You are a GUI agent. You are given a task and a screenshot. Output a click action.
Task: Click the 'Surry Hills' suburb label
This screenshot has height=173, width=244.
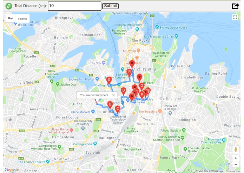[146, 124]
